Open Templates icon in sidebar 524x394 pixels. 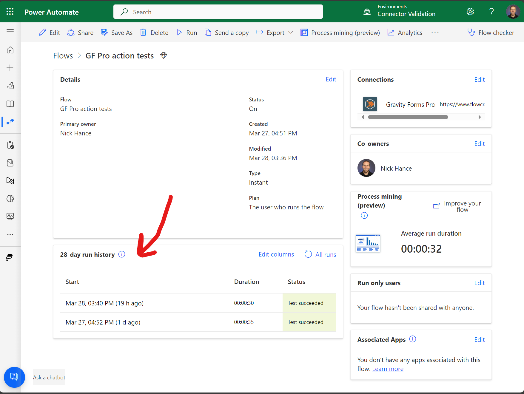10,86
